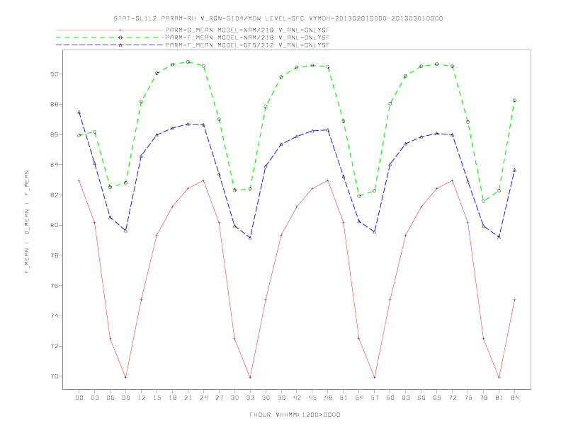Image resolution: width=561 pixels, height=433 pixels.
Task: Click x-axis tick label 33
Action: tap(251, 398)
